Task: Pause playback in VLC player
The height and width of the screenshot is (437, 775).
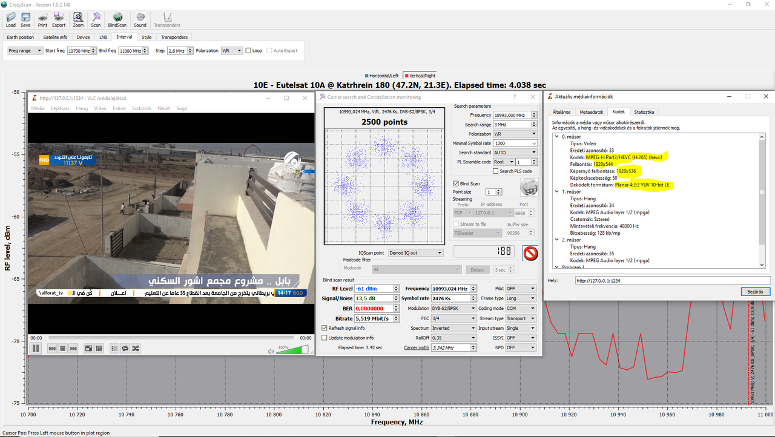Action: pos(36,348)
